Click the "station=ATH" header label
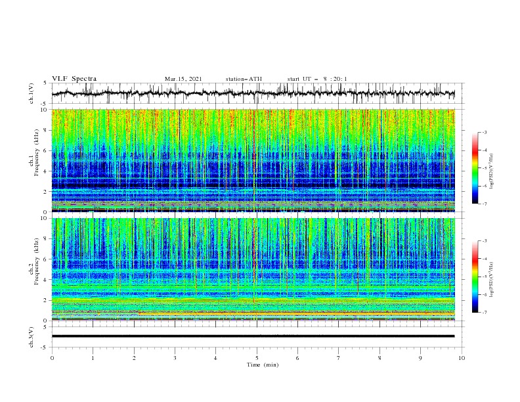This screenshot has width=520, height=402. (244, 79)
